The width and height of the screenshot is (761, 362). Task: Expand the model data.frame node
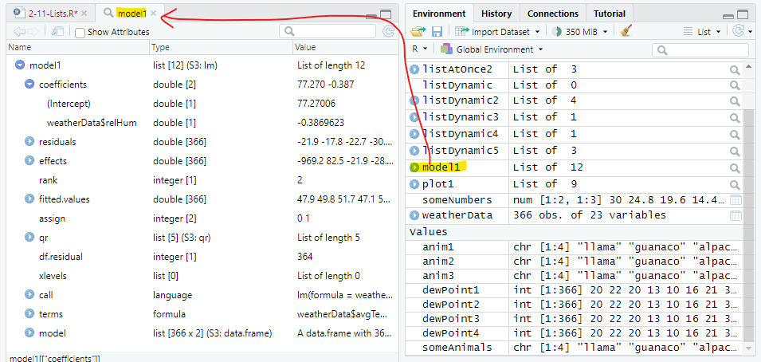[x=29, y=333]
